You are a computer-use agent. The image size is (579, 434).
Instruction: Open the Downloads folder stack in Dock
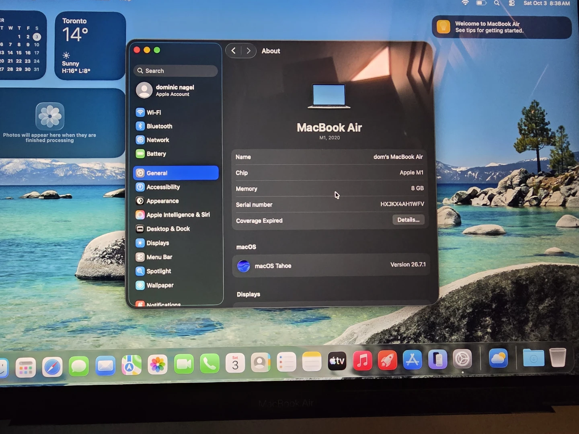[534, 357]
